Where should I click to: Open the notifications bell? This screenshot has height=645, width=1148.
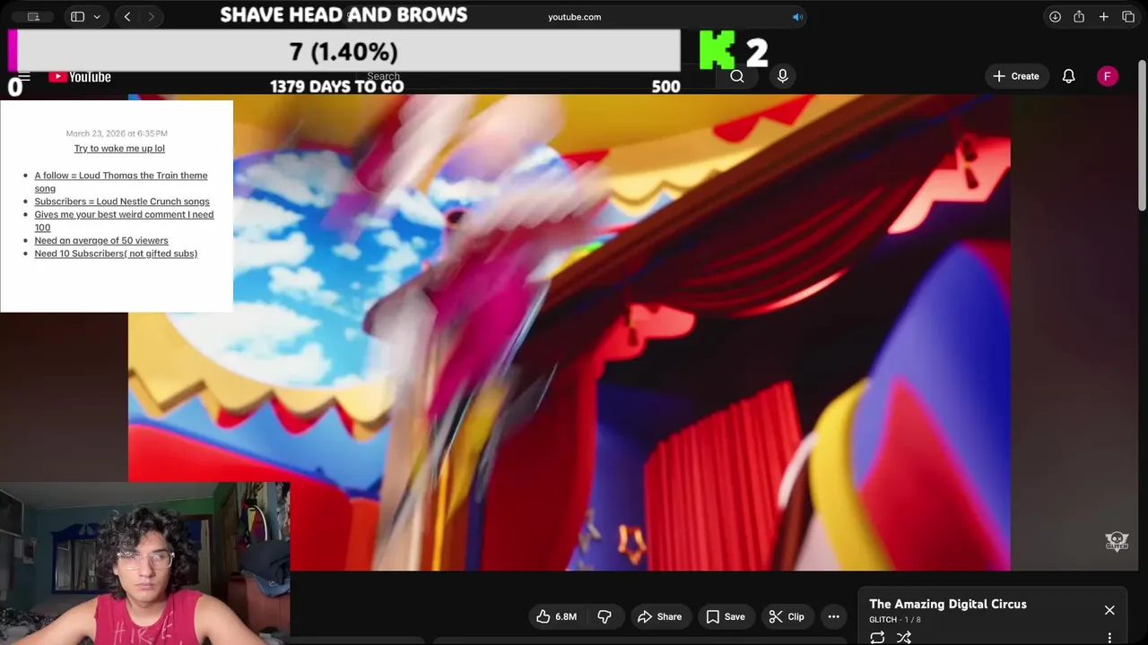point(1068,76)
